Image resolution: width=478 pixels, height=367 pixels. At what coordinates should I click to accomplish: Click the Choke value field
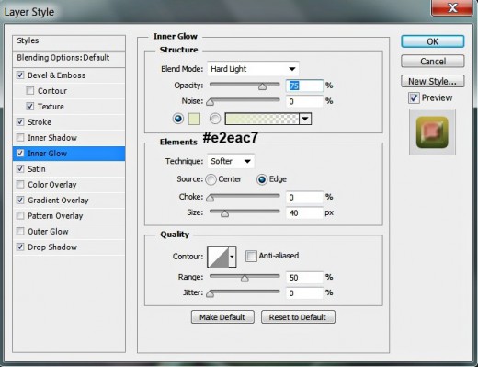point(304,197)
